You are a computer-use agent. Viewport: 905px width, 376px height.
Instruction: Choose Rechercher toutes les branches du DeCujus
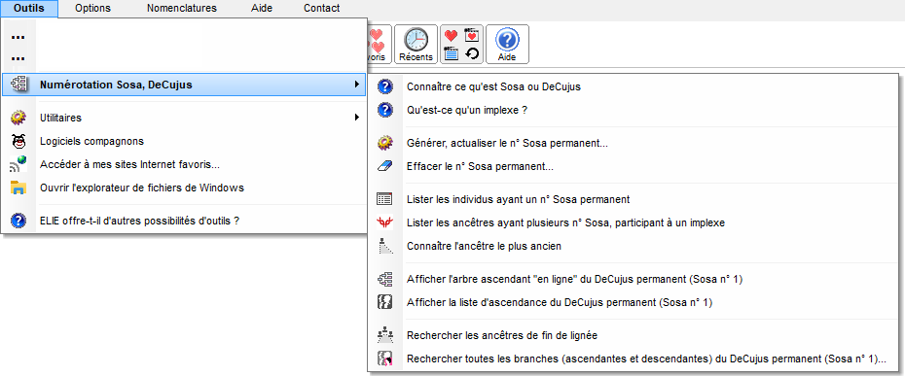[x=633, y=359]
